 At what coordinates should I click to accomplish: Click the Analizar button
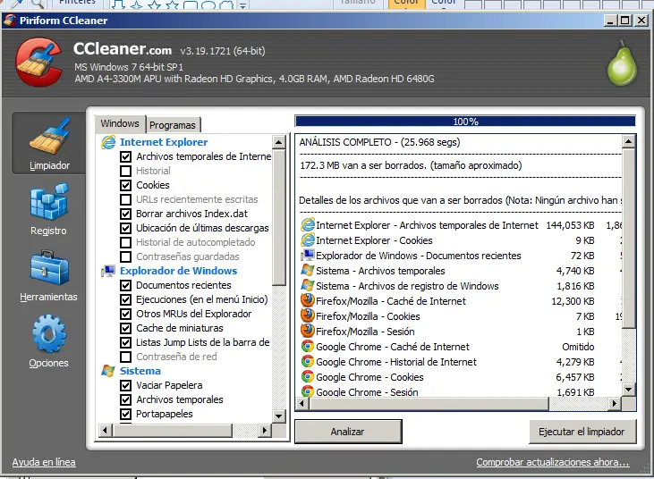[348, 432]
